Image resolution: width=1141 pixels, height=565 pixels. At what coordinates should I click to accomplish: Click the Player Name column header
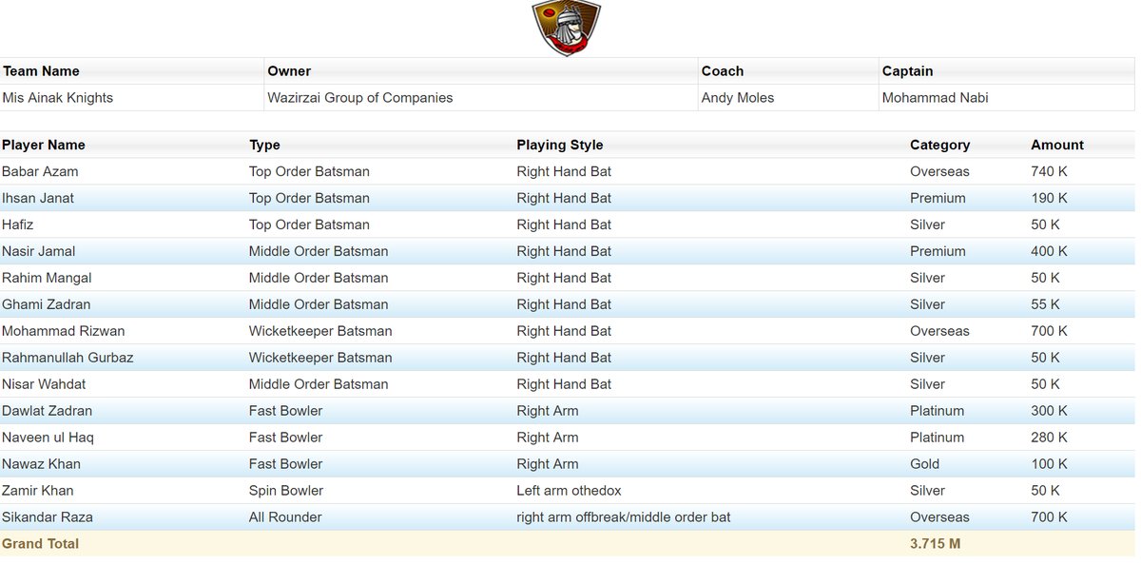(x=43, y=145)
